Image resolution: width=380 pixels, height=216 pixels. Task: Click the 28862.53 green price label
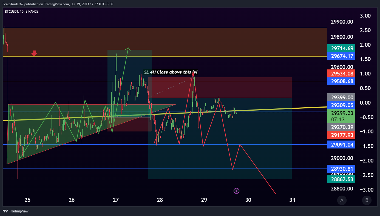point(341,179)
